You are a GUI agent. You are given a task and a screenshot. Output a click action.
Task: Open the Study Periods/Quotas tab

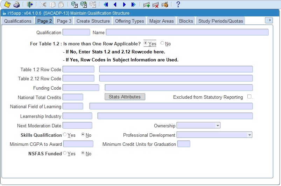point(220,21)
